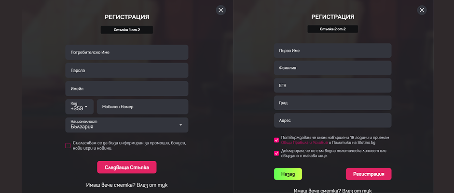454x193 pixels.
Task: Click the ЕГН input field
Action: pyautogui.click(x=332, y=85)
